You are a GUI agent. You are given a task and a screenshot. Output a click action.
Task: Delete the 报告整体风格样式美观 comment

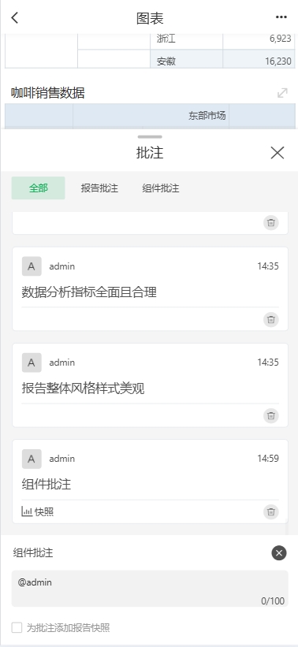coord(271,415)
